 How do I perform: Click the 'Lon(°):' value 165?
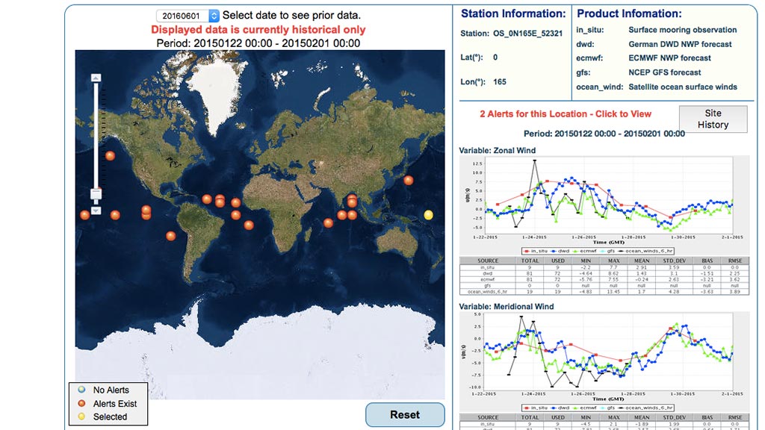click(x=500, y=82)
